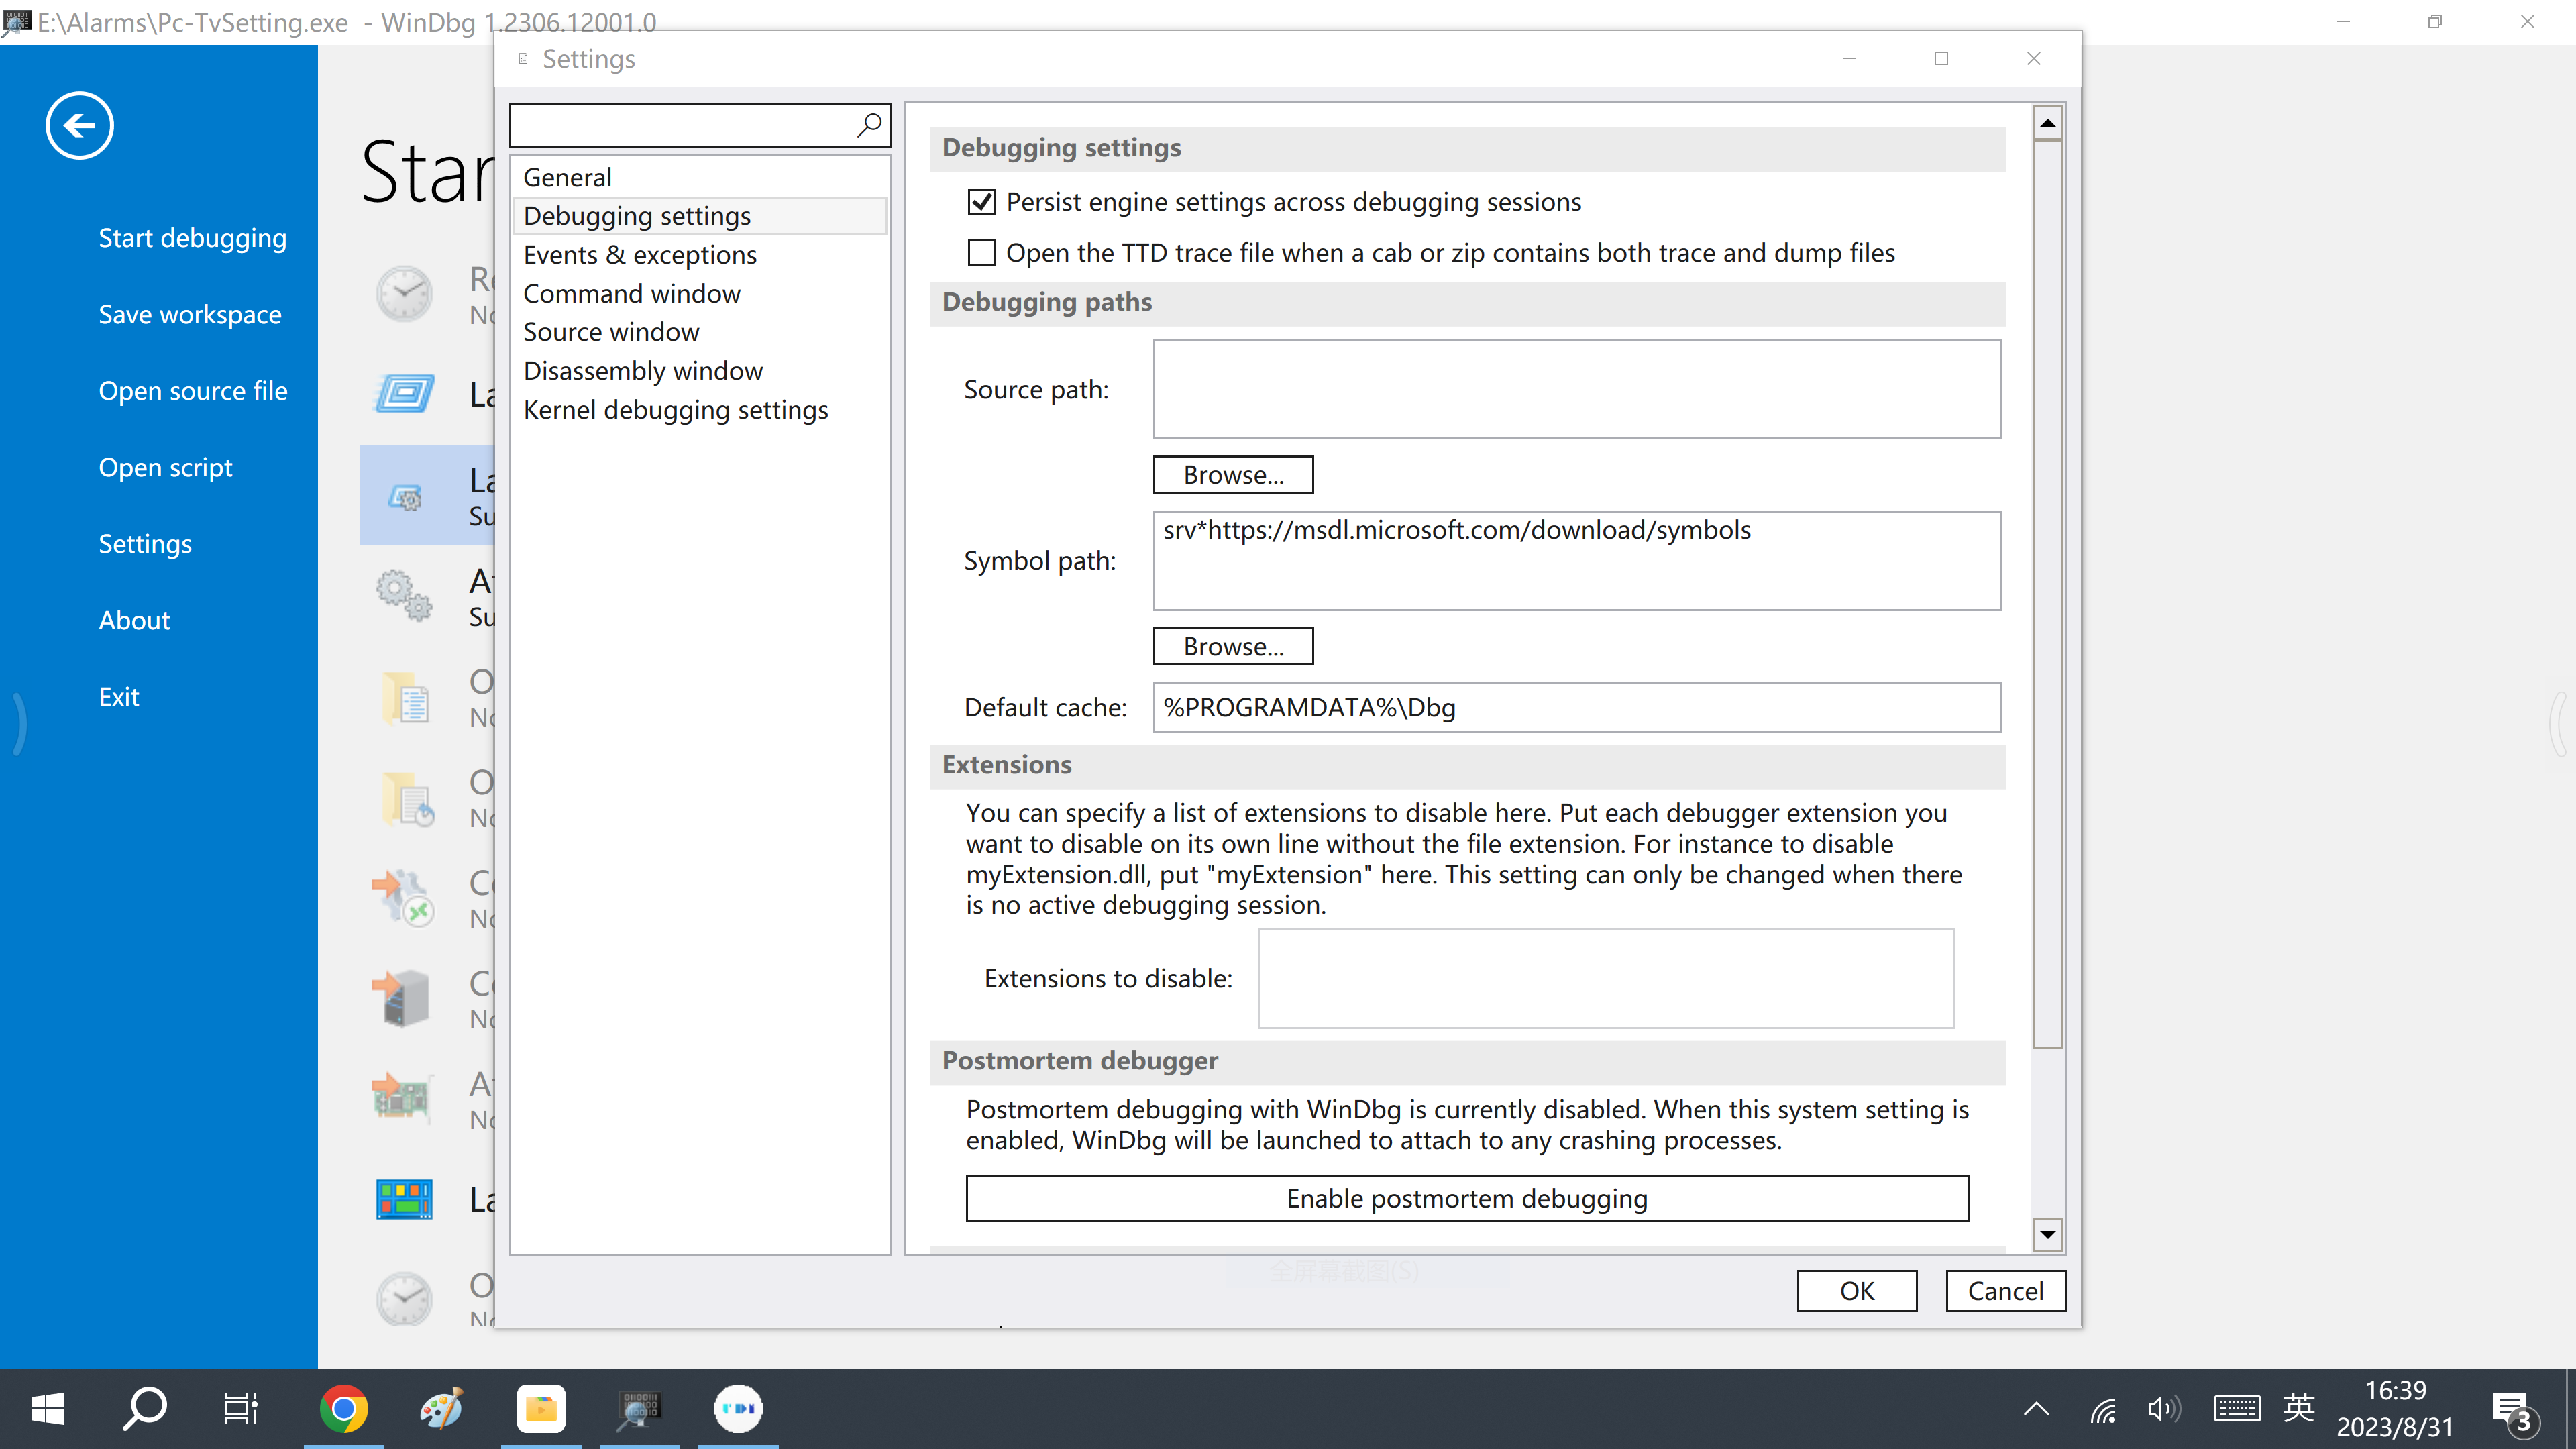Click the attach to kernel circuit board icon
Screen dimensions: 2576x1449
(x=403, y=1098)
